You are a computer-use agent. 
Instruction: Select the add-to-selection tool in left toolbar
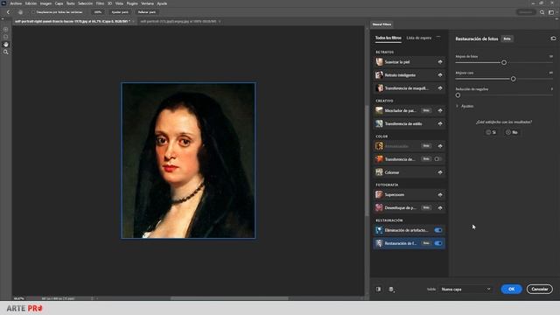6,29
